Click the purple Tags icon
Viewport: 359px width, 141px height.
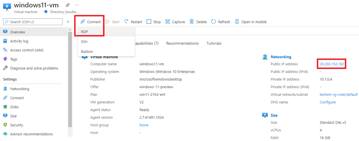click(x=5, y=59)
